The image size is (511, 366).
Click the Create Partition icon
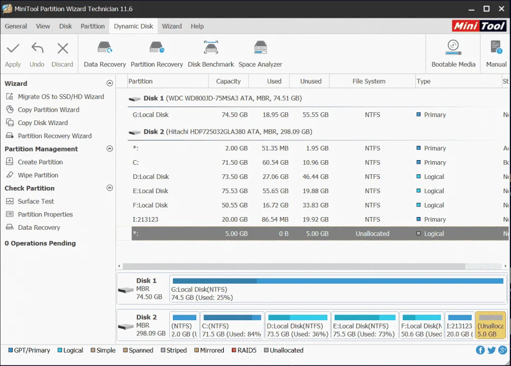point(10,162)
